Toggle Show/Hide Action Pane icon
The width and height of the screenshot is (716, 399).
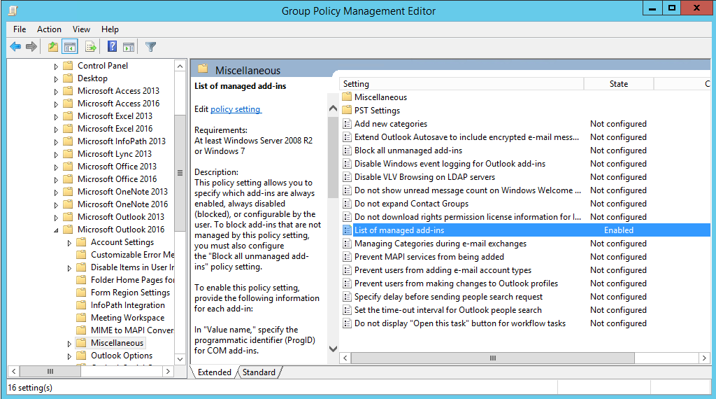pos(129,47)
